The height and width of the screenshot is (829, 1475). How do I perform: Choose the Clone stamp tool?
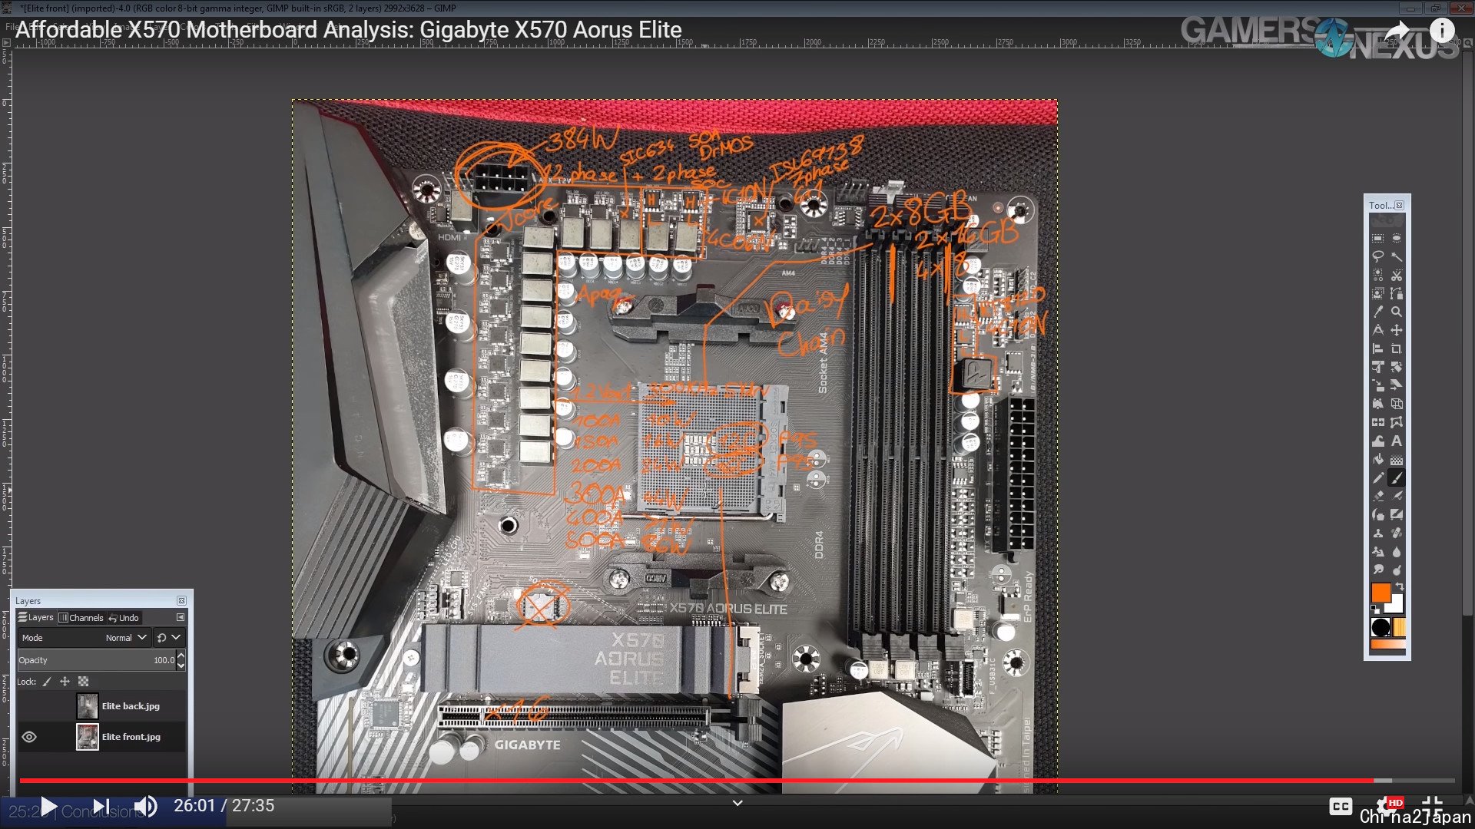[1378, 533]
